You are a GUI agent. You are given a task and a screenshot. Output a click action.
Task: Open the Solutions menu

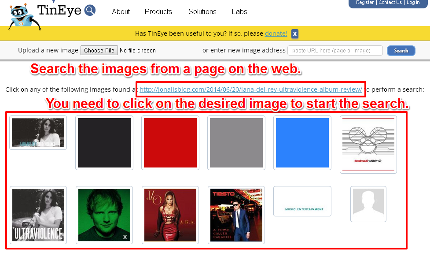click(x=202, y=12)
